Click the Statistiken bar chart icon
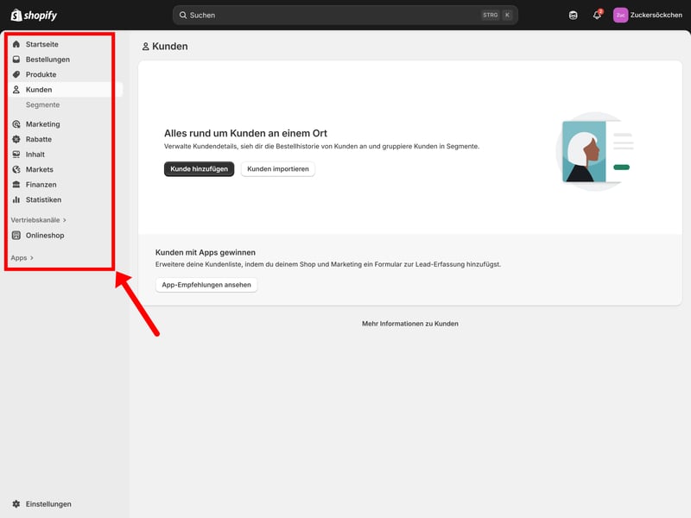Image resolution: width=691 pixels, height=518 pixels. tap(16, 199)
